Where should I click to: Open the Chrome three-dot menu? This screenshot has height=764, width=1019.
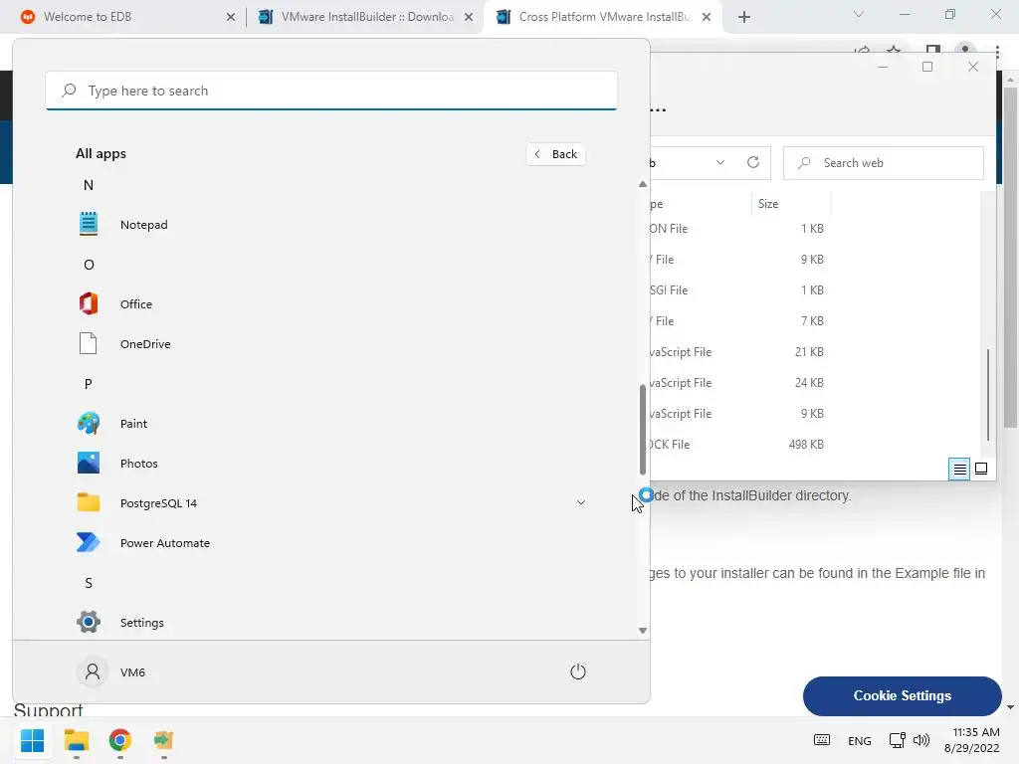click(x=997, y=52)
